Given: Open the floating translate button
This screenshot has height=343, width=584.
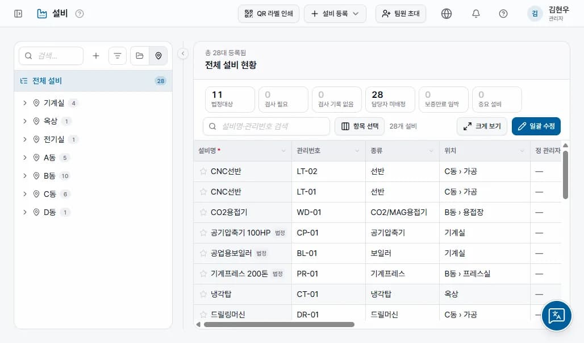Looking at the screenshot, I should click(556, 316).
